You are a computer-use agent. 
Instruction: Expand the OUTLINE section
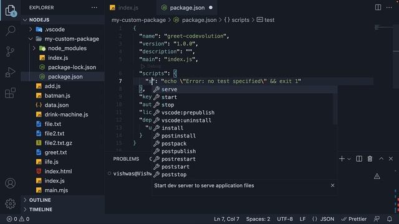coord(62,200)
